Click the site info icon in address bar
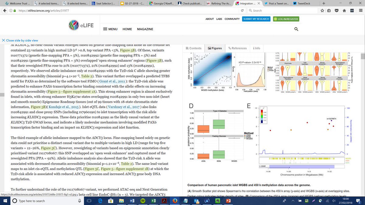365x205 pixels. [11, 10]
